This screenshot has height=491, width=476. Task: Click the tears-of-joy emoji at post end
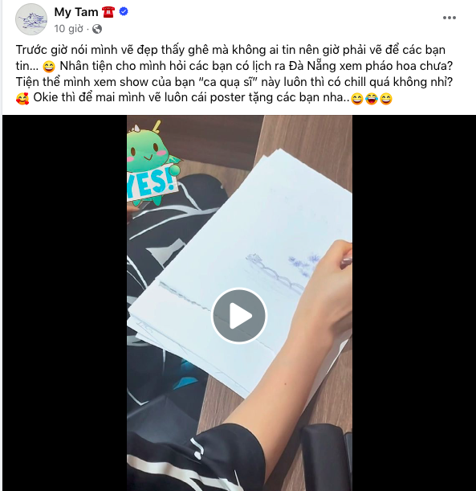pyautogui.click(x=372, y=99)
